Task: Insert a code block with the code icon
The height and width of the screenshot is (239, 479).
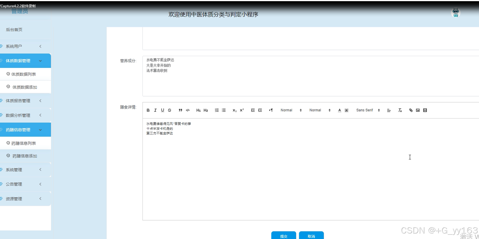Action: (x=188, y=110)
